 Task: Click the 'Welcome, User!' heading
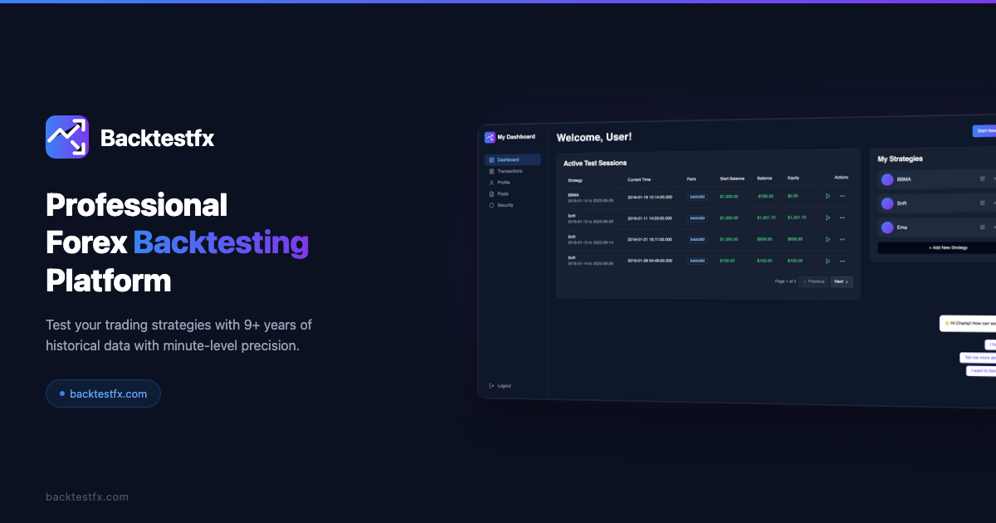pyautogui.click(x=594, y=137)
